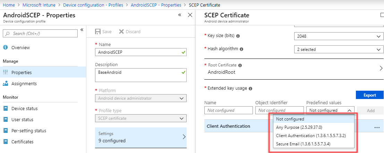Click the Search (Ctrl+/) field
384x153 pixels.
tap(40, 34)
